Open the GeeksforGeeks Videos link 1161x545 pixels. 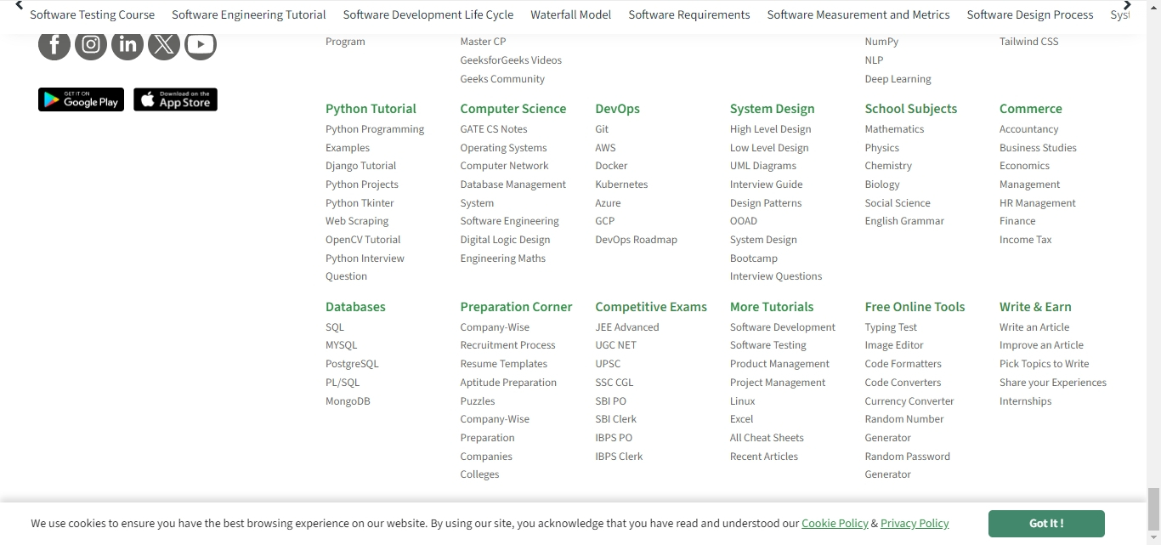pyautogui.click(x=511, y=60)
